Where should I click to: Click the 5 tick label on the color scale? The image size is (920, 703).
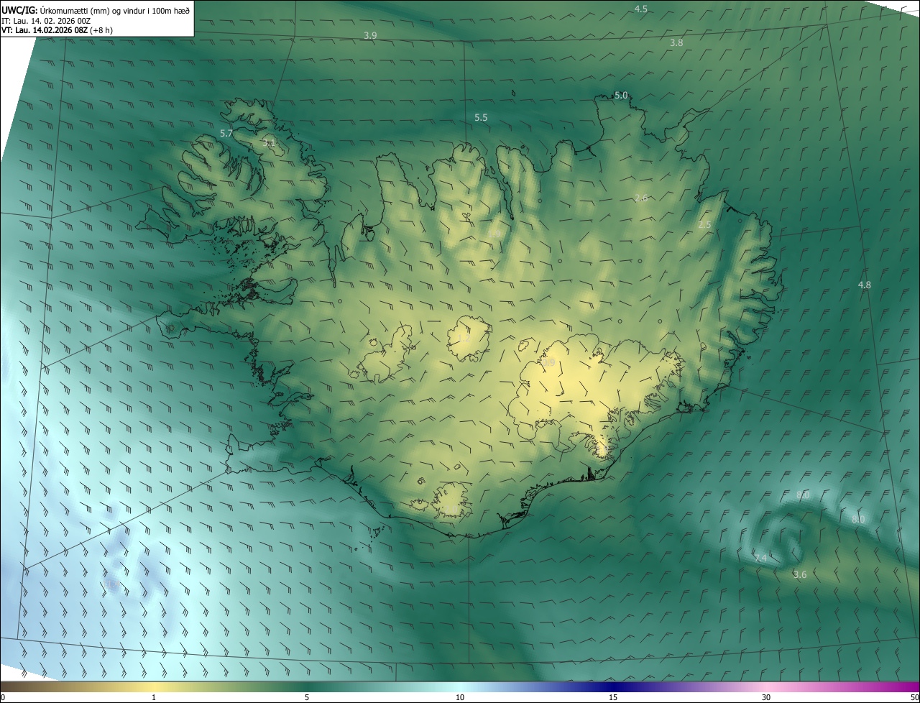(307, 697)
